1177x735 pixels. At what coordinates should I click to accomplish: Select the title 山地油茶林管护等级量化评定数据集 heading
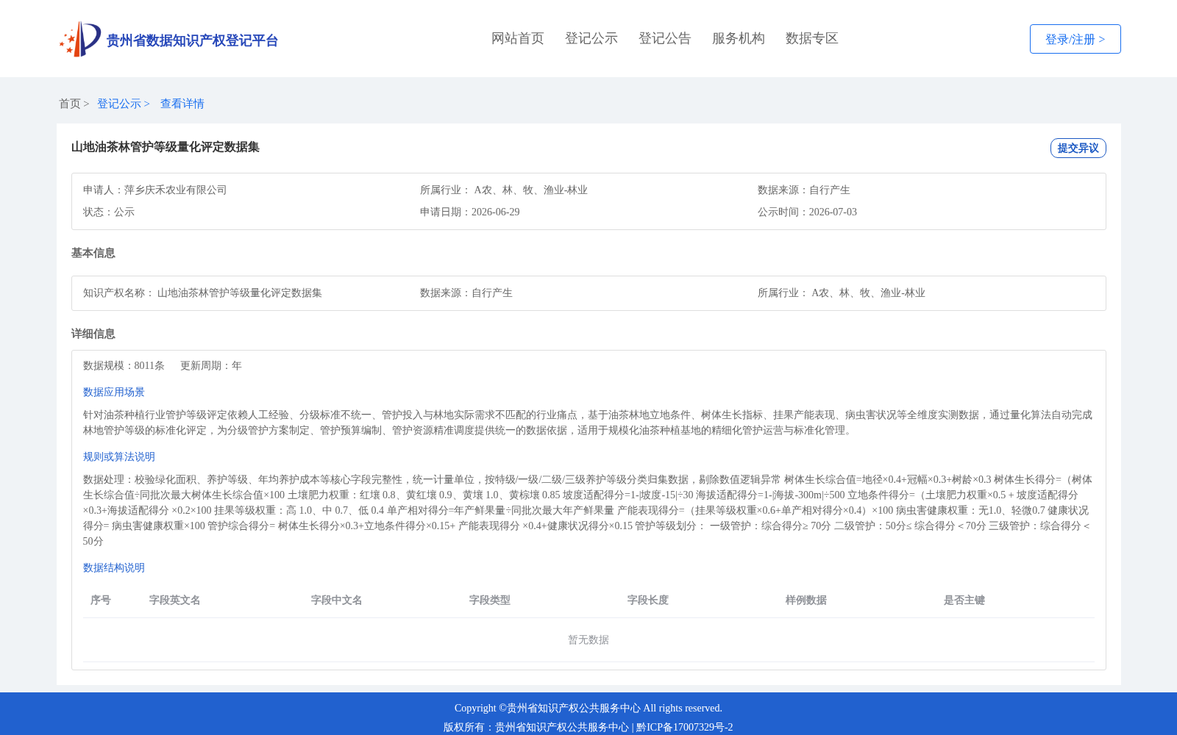[x=166, y=147]
